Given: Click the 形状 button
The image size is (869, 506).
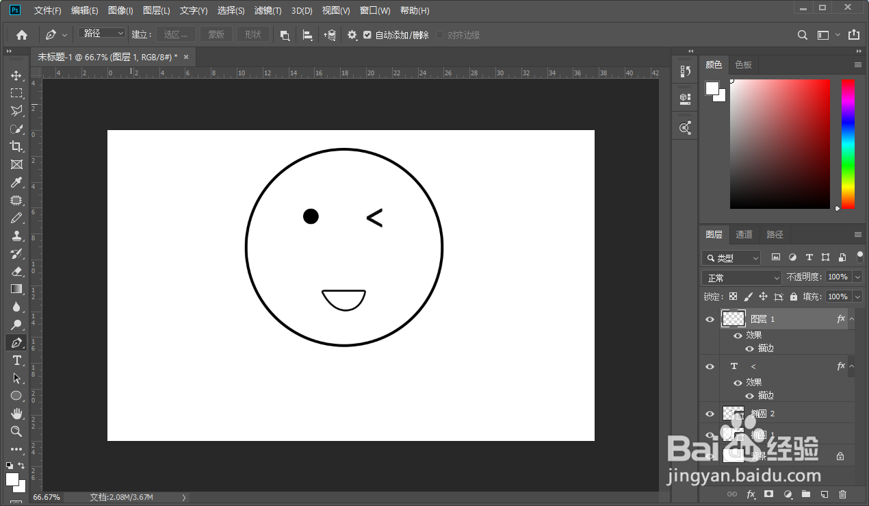Looking at the screenshot, I should [253, 34].
